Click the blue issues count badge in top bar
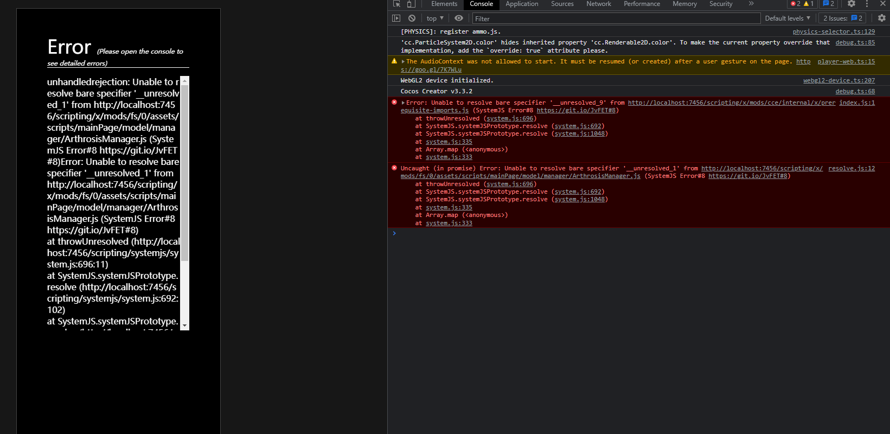 pyautogui.click(x=828, y=4)
